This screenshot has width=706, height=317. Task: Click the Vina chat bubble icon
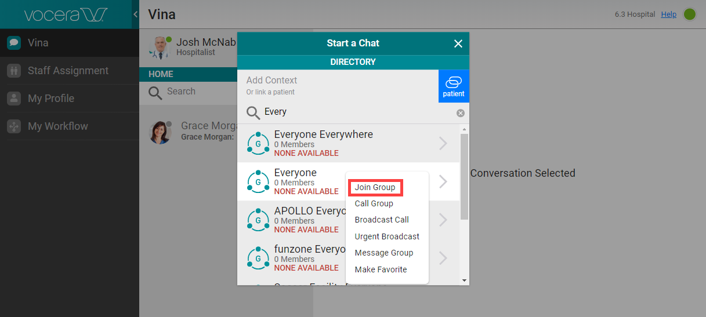[x=14, y=43]
